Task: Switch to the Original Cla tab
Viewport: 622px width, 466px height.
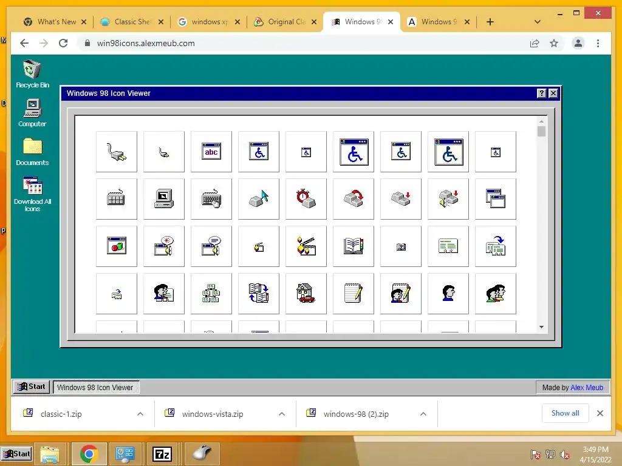Action: pos(285,22)
